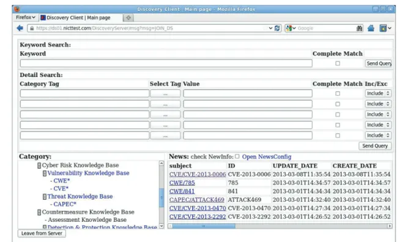
Task: Click the first Value input field
Action: tap(248, 94)
